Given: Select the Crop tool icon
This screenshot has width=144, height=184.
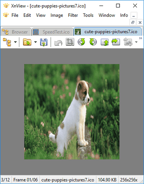Looking at the screenshot, I should (x=70, y=42).
